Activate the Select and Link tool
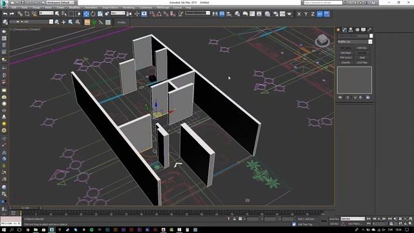 (20, 14)
